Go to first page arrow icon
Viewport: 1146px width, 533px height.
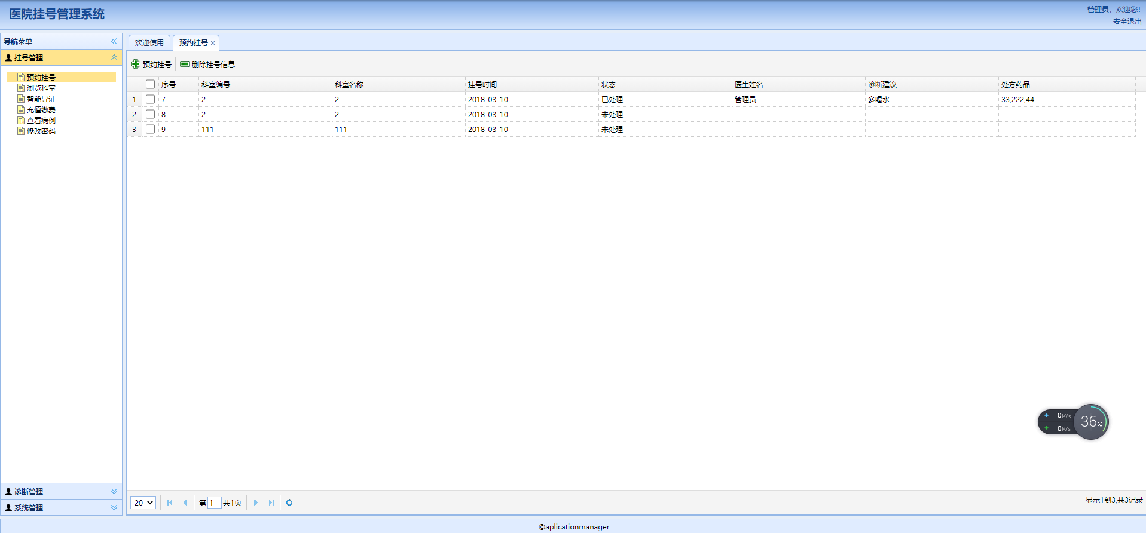170,503
